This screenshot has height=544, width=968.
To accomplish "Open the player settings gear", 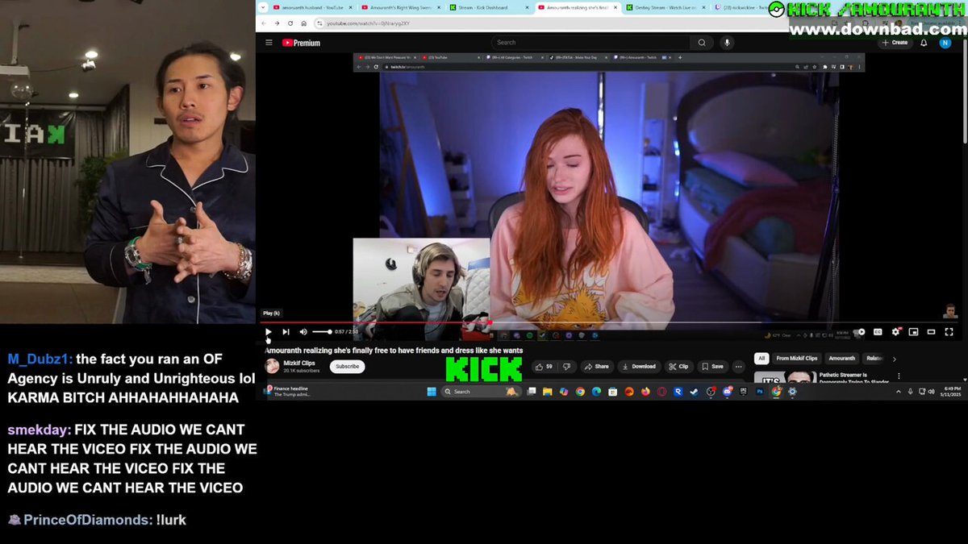I will pos(895,331).
